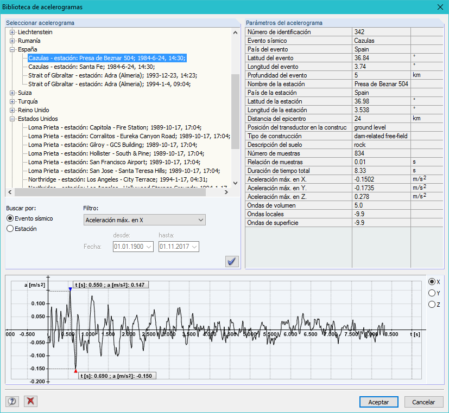Click the tree vertical scrollbar thumb
449x413 pixels.
[x=235, y=112]
